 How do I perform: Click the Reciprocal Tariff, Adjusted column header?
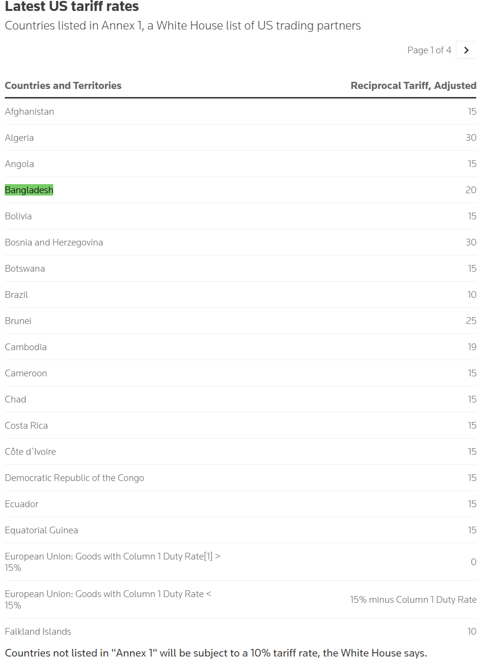tap(413, 86)
